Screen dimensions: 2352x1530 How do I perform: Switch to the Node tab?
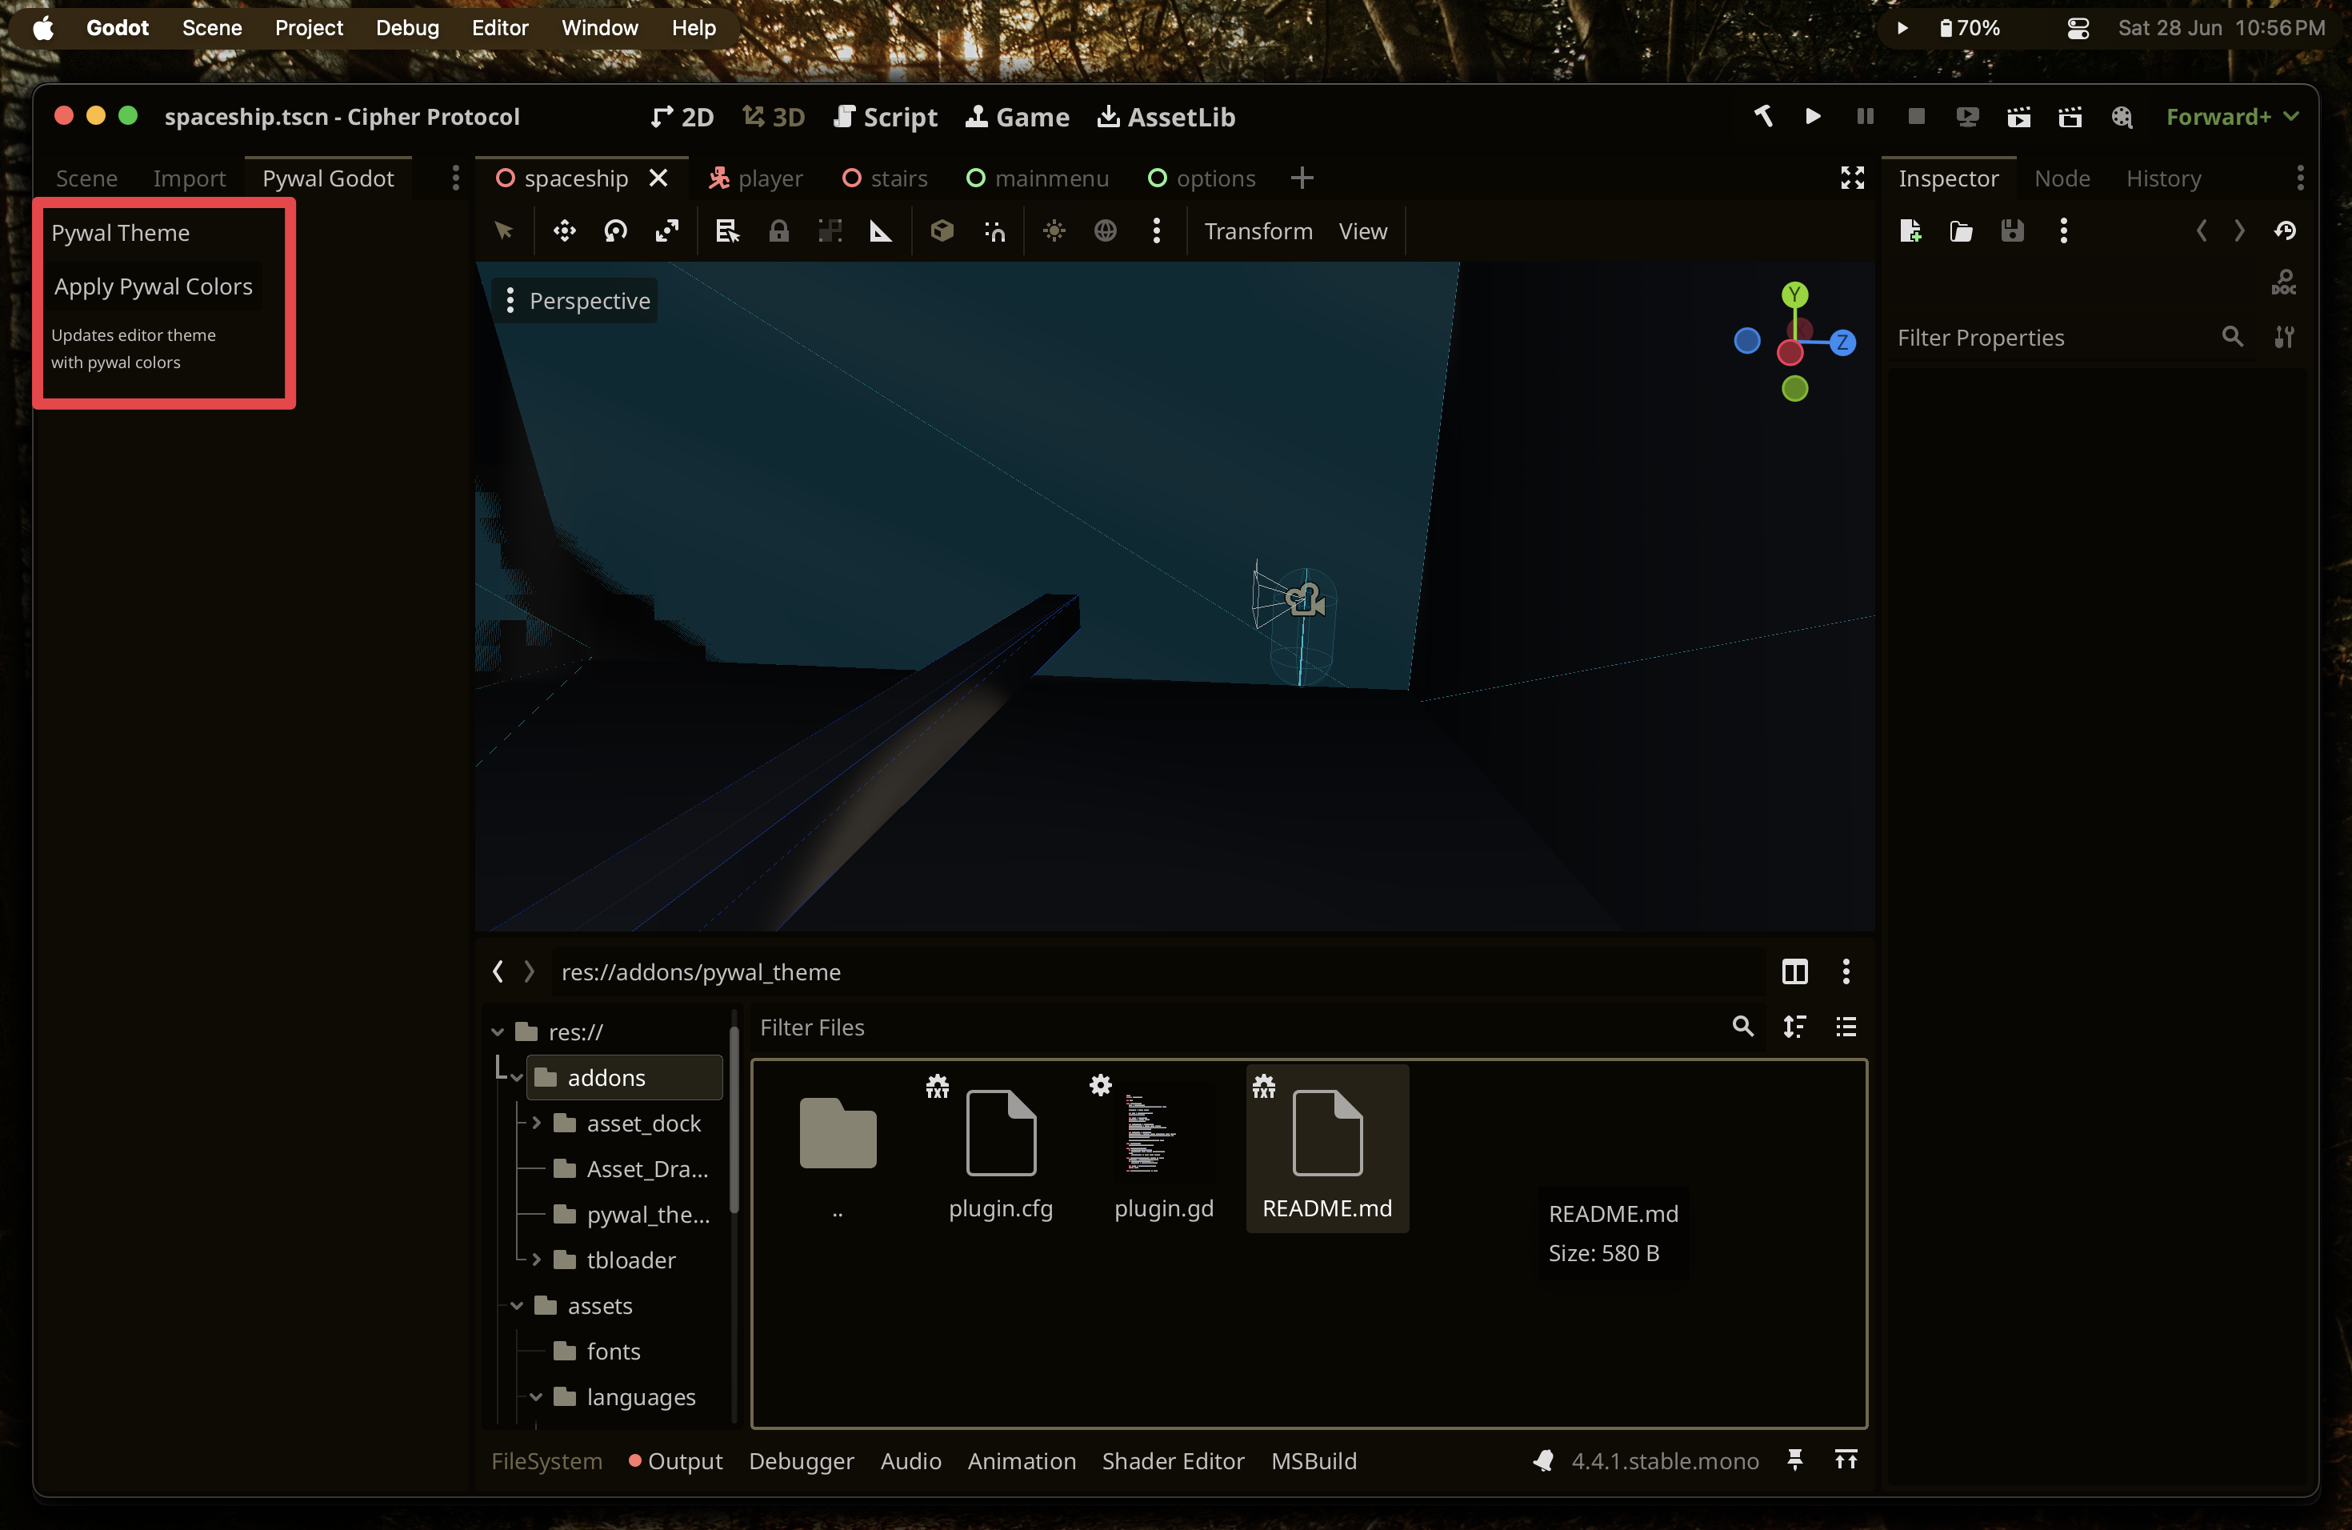[2062, 178]
